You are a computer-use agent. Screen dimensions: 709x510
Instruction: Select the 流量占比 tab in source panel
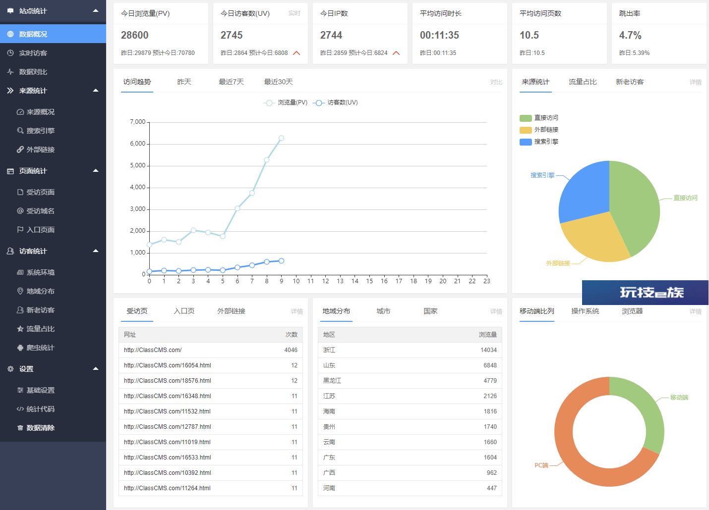pyautogui.click(x=583, y=82)
